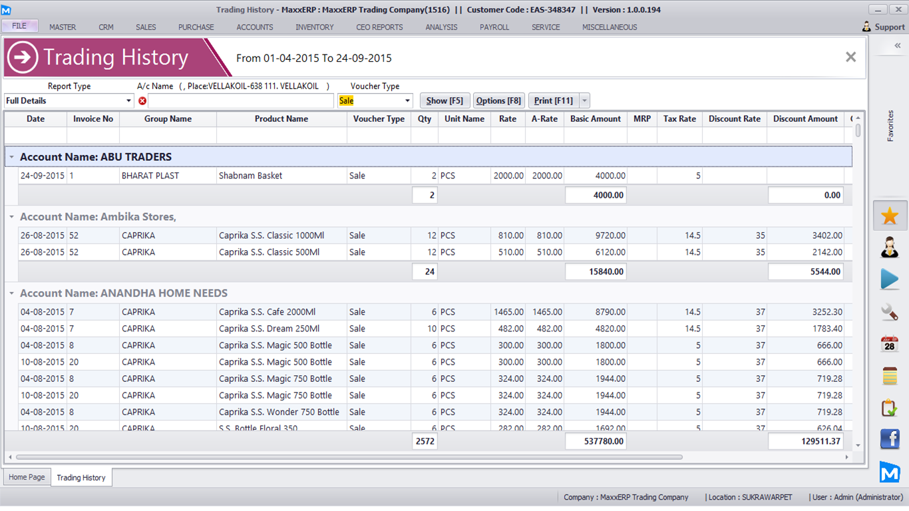The width and height of the screenshot is (909, 511).
Task: Clear account name with red X icon
Action: [142, 101]
